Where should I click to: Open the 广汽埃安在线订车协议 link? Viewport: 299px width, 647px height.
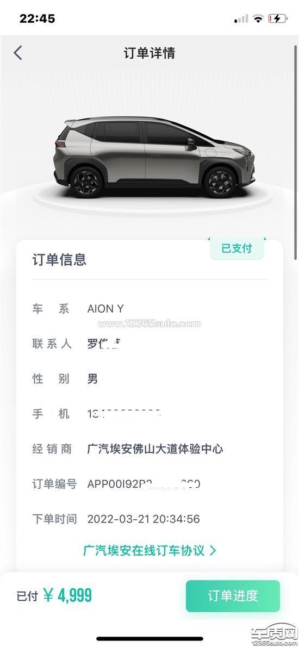144,550
